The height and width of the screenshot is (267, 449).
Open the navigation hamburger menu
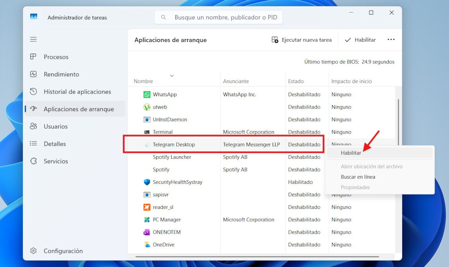[x=33, y=39]
